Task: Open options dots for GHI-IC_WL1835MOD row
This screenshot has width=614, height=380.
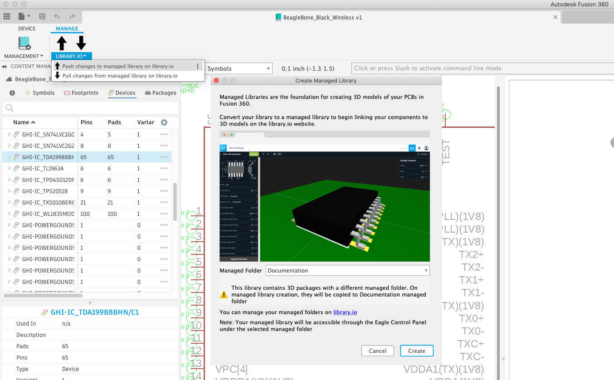Action: [x=164, y=214]
